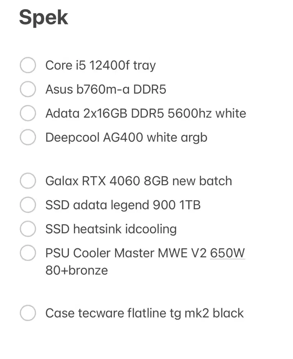
Task: Click the Asus b760m-a DDR5 label
Action: point(106,89)
